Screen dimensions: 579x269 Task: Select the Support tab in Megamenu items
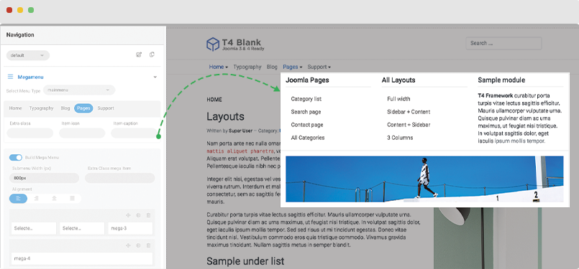[106, 108]
